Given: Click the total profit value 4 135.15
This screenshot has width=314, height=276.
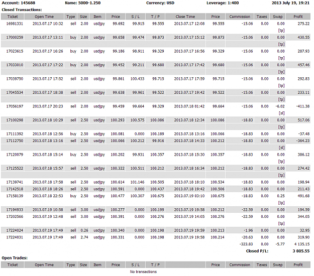Looking at the screenshot, I should 302,244.
